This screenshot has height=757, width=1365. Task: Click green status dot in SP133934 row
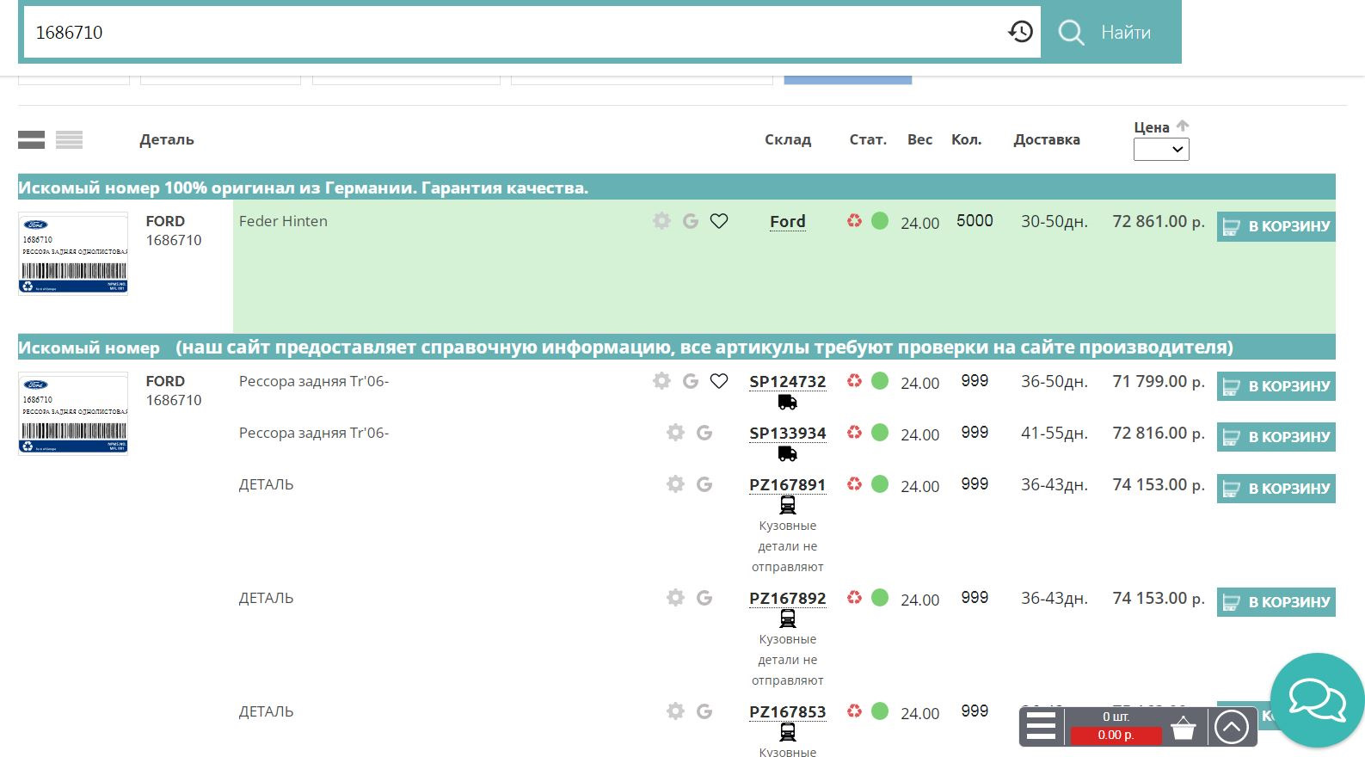(880, 433)
